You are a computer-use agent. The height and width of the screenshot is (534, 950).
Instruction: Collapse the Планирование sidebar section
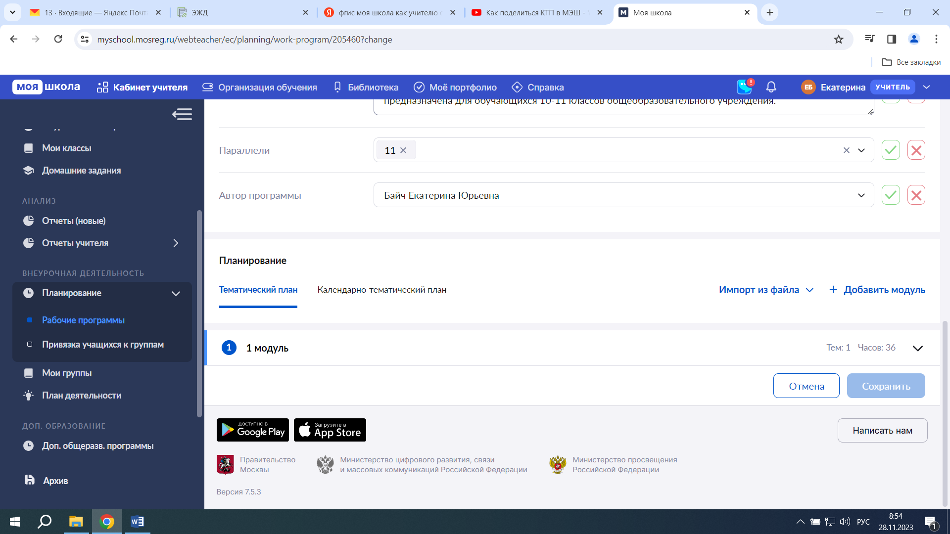pos(176,293)
